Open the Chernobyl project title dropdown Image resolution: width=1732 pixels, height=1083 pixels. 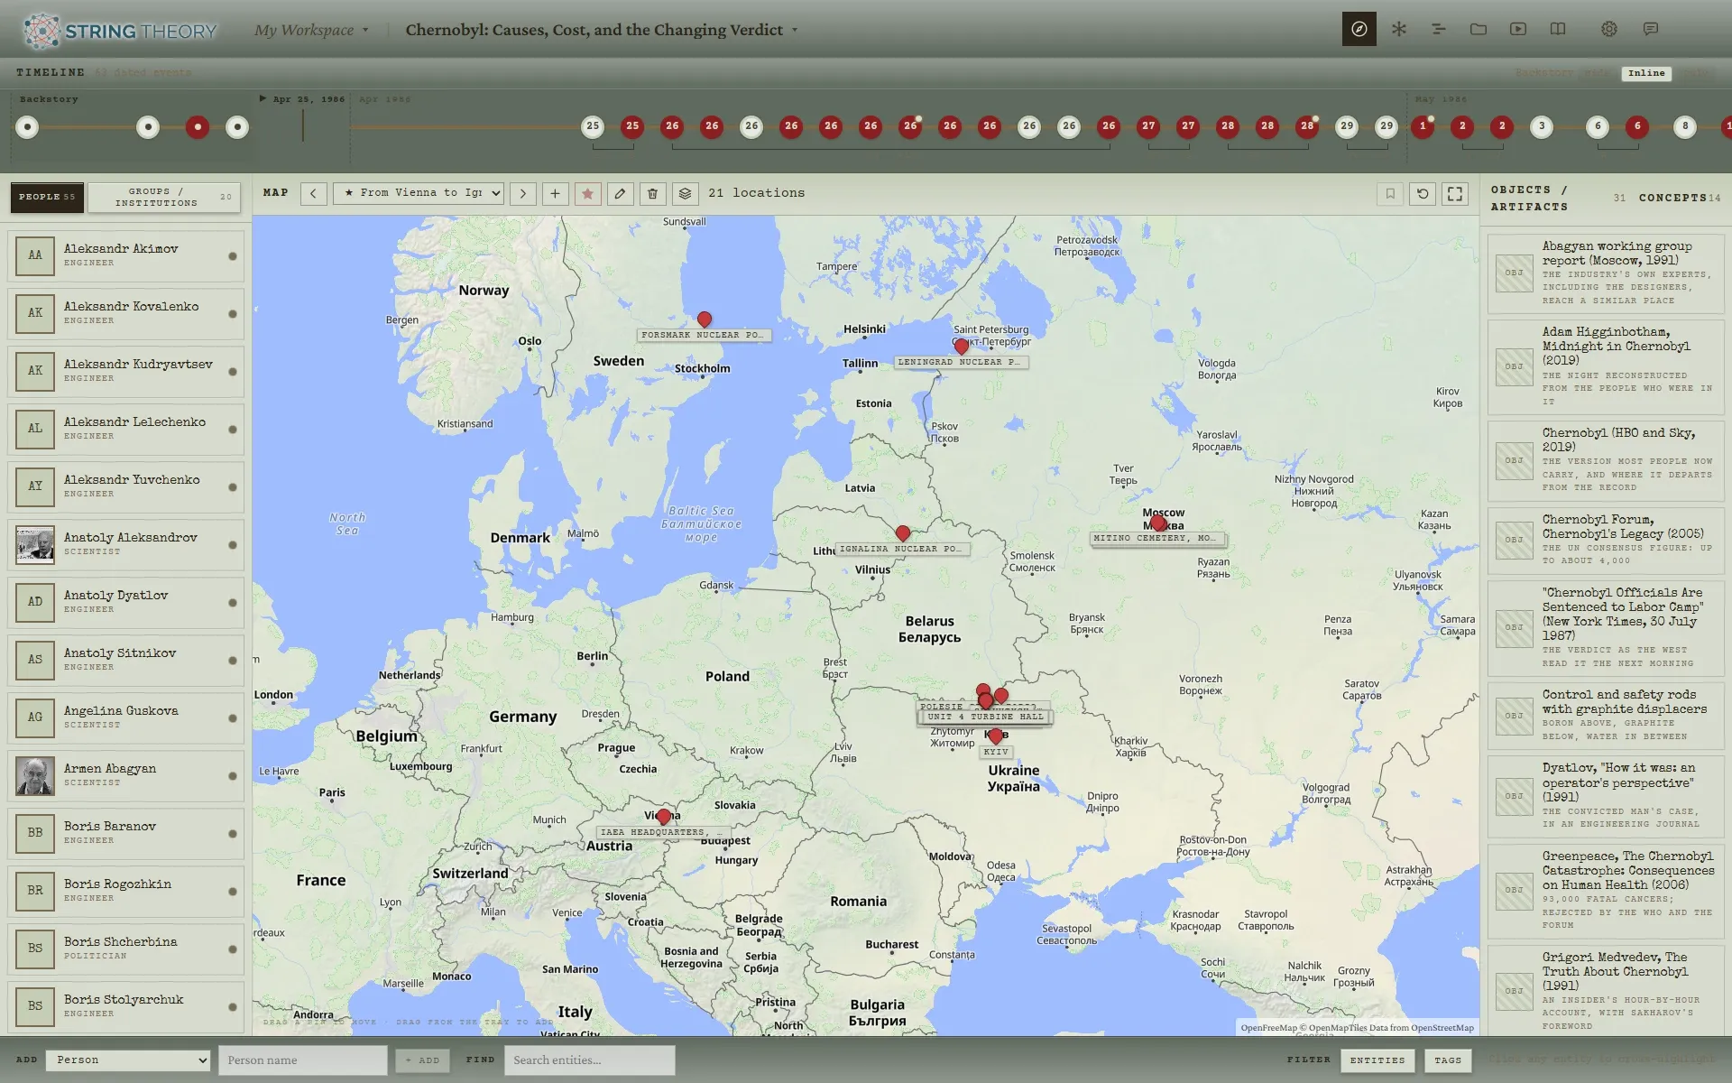tap(602, 30)
